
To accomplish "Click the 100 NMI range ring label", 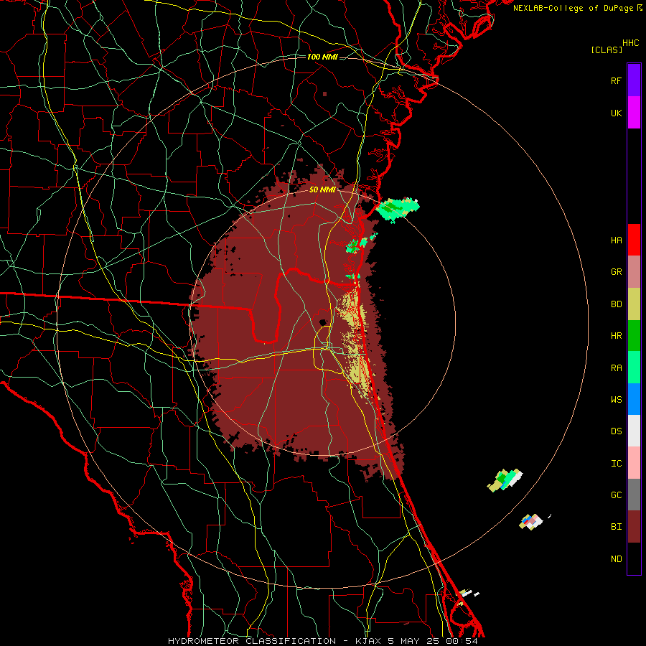I will 322,57.
